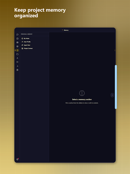Image resolution: width=130 pixels, height=174 pixels.
Task: Open the calendar icon in sidebar
Action: [x=17, y=39]
